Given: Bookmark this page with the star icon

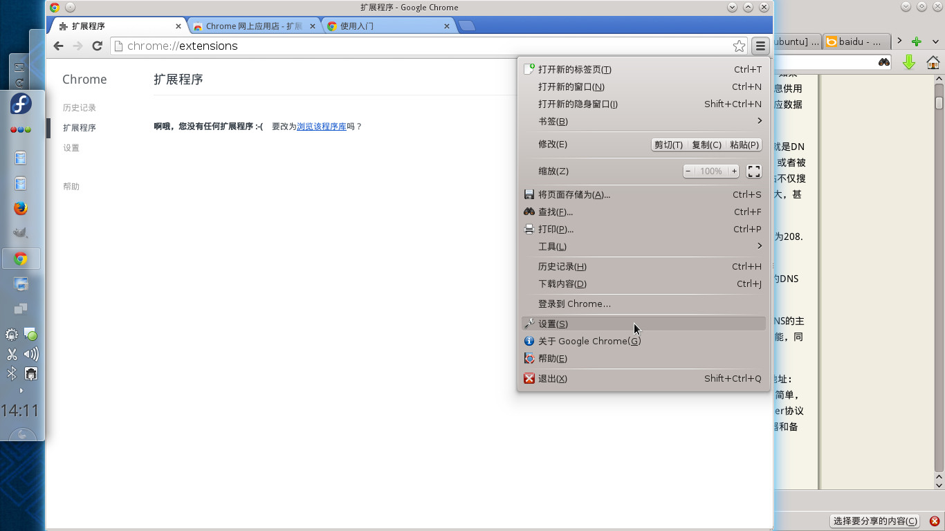Looking at the screenshot, I should click(x=739, y=46).
